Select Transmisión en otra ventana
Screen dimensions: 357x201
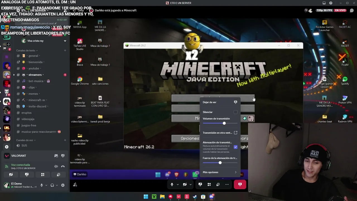220,133
